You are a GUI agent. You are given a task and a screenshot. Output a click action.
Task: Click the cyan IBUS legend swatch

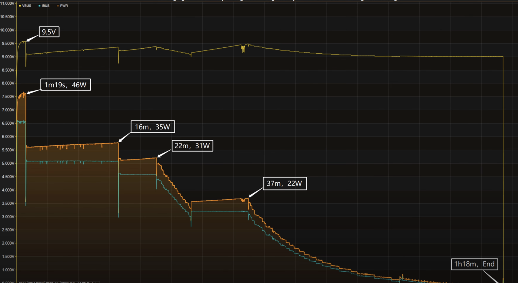point(40,6)
